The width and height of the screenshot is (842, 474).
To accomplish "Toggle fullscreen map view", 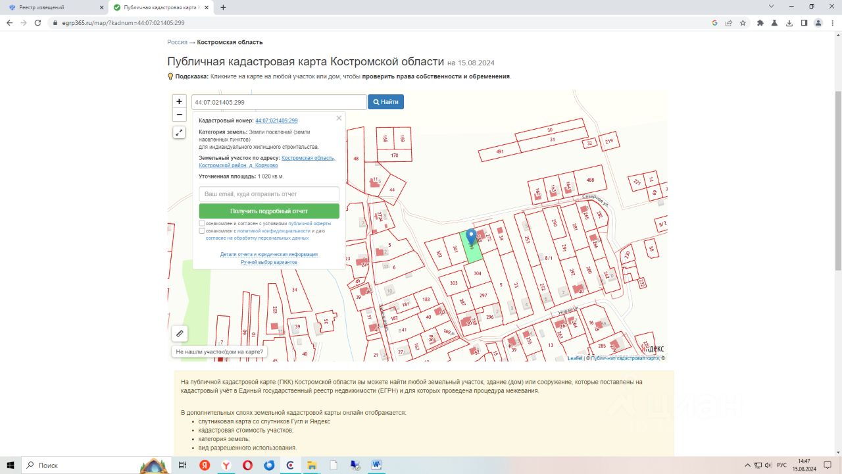I will (x=179, y=132).
